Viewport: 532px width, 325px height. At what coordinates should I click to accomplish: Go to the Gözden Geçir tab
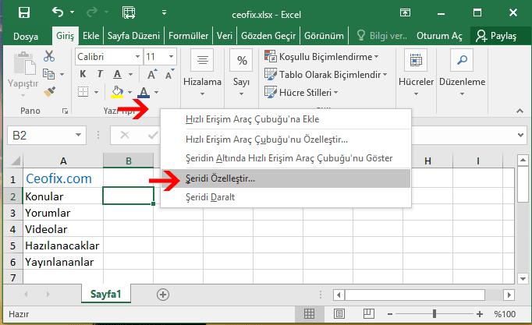(x=268, y=36)
